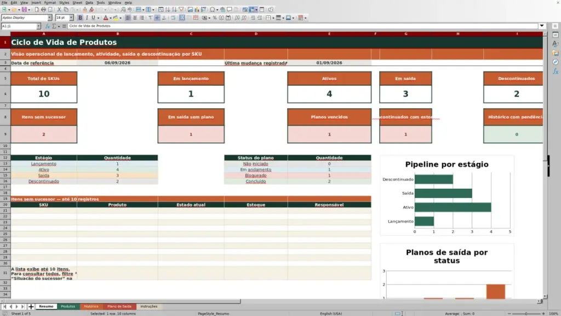
Task: Expand the formula bar dropdown arrow
Action: 542,26
